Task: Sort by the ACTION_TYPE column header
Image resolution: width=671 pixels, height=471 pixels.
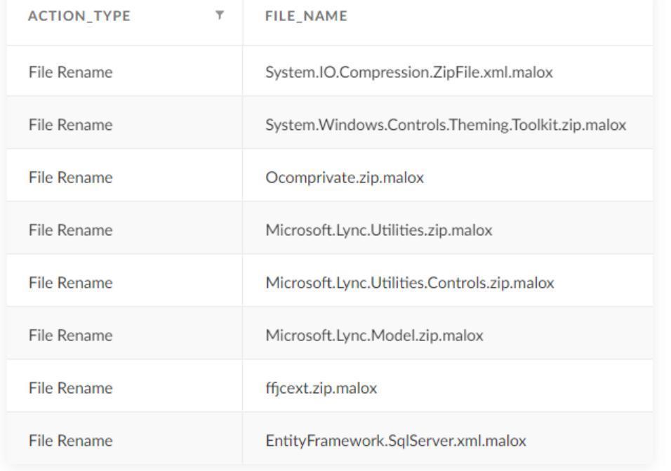Action: coord(79,16)
